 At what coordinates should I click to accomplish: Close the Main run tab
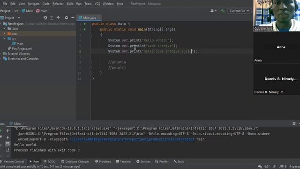coord(23,124)
